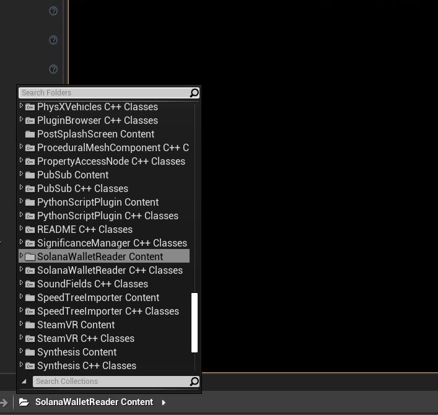Select PostSplashScreen Content folder icon

click(x=30, y=134)
